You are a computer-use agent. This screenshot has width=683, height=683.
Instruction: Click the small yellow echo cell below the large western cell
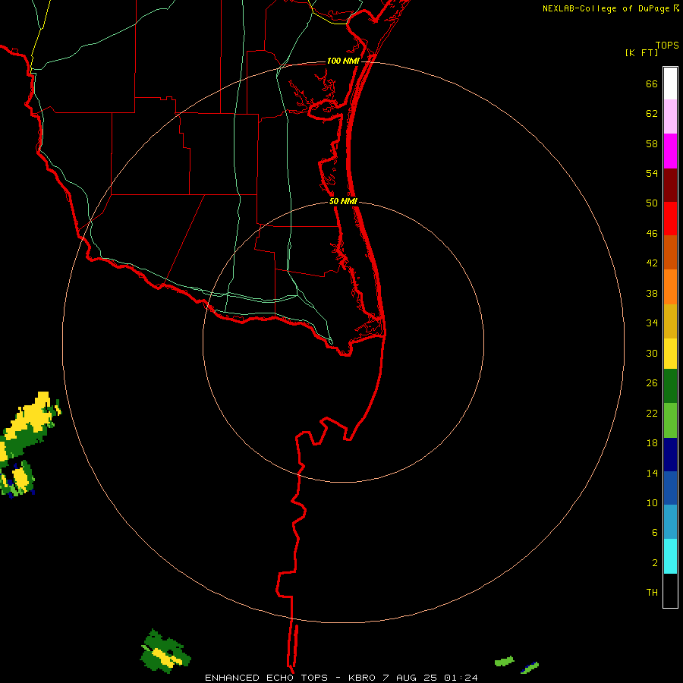point(20,479)
